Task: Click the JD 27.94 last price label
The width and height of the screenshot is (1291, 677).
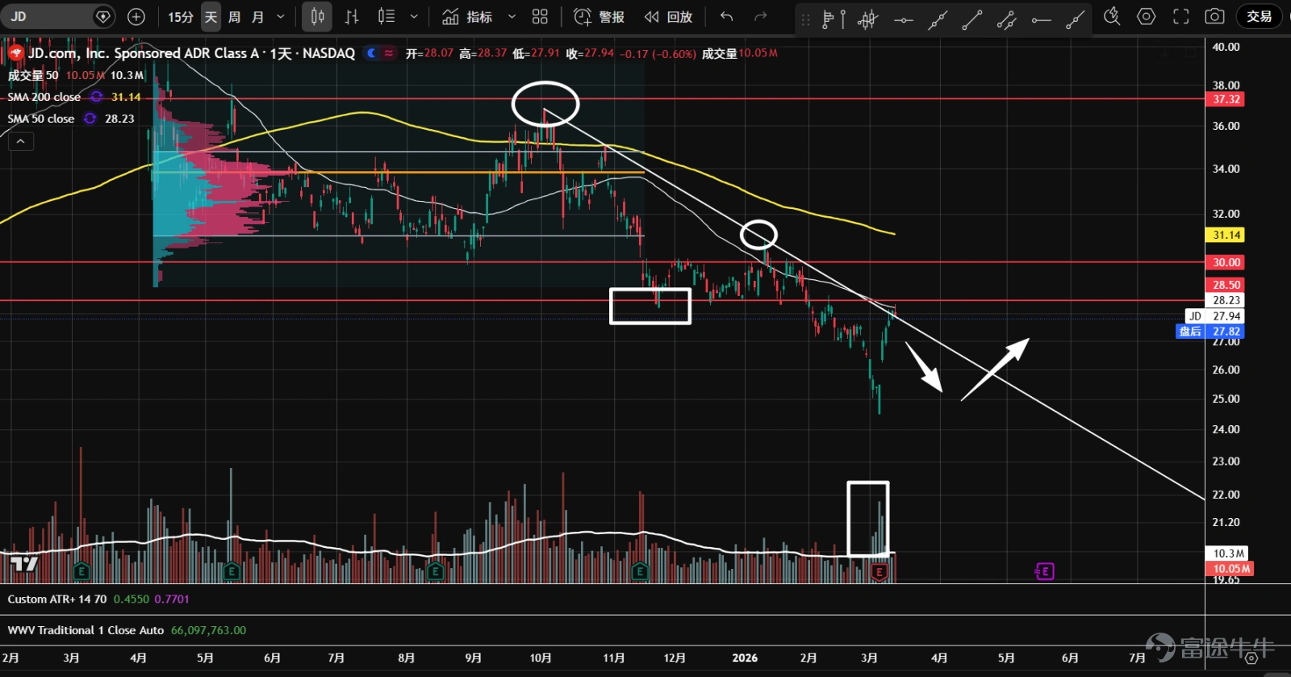Action: click(1214, 316)
